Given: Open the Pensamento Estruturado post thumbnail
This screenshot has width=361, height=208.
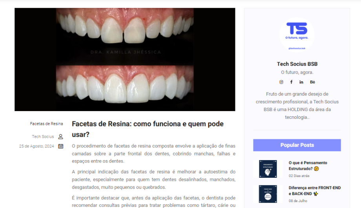Looking at the screenshot, I should (x=268, y=169).
